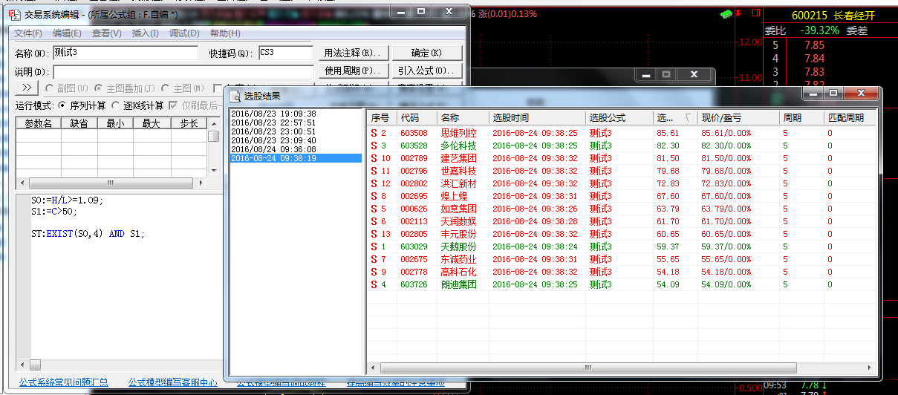Click the sort arrow on the 选... column
Screen dimensions: 898x395
coord(687,117)
